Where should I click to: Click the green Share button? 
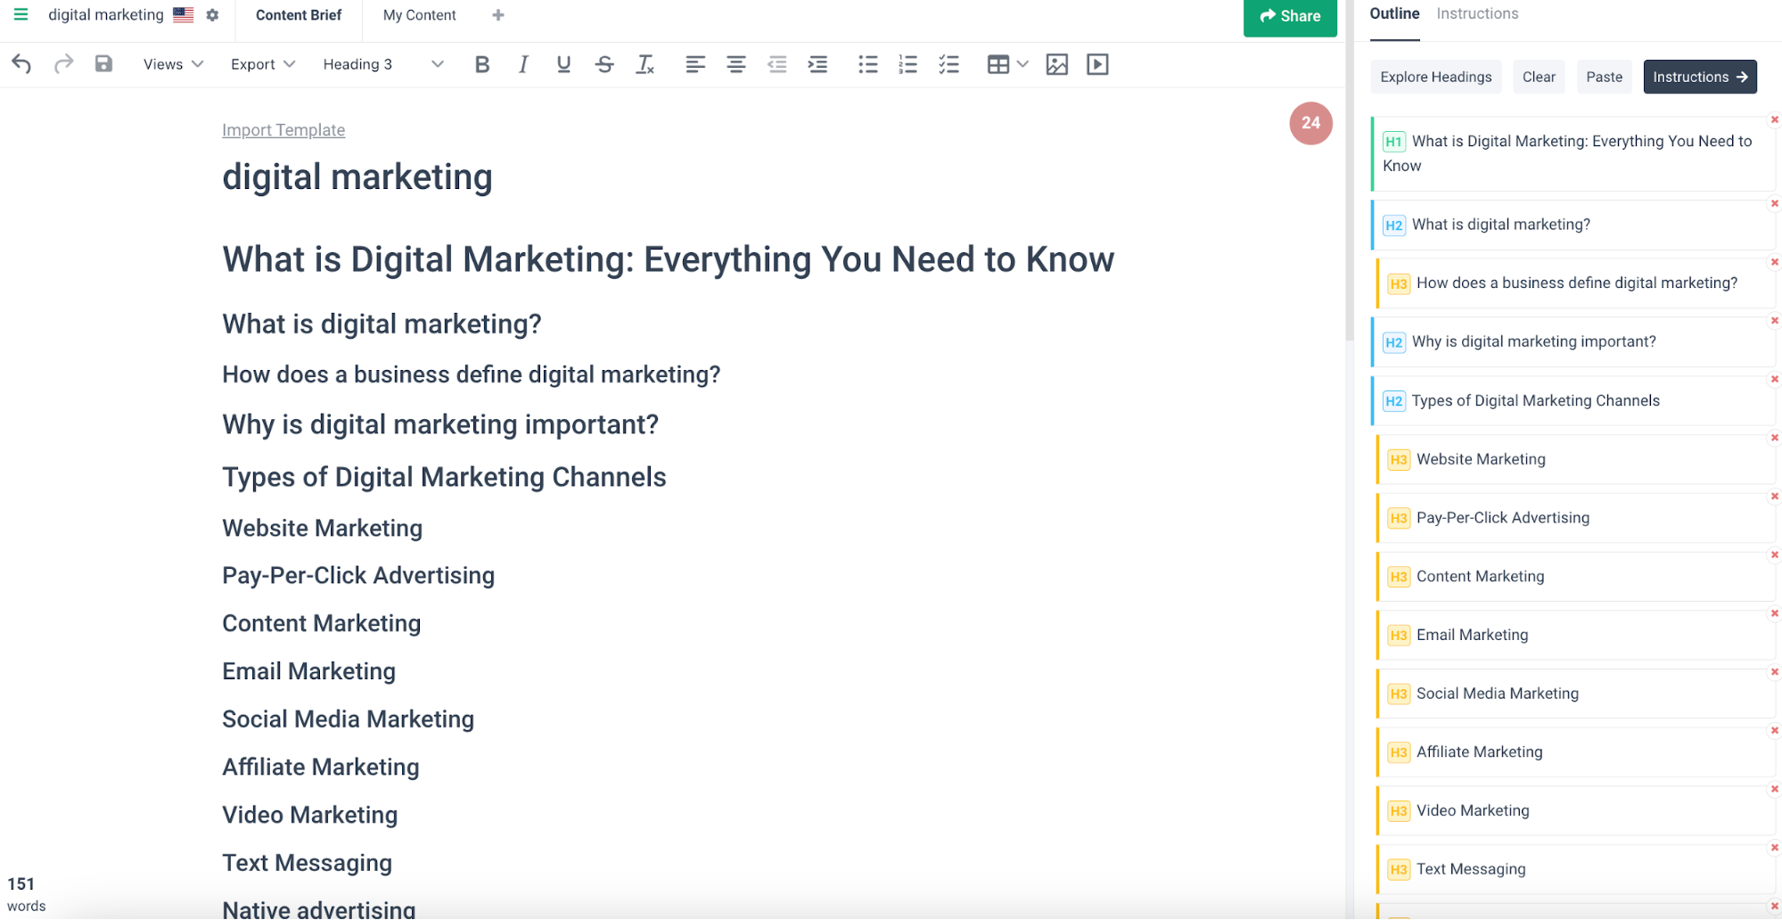point(1289,16)
